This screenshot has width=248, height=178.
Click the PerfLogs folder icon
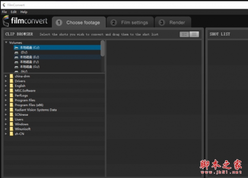click(12, 95)
